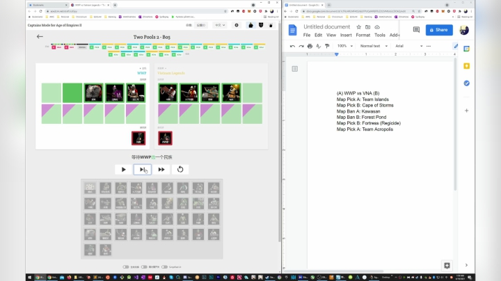The height and width of the screenshot is (281, 501).
Task: Open Google Keep in the Docs side panel
Action: point(466,66)
